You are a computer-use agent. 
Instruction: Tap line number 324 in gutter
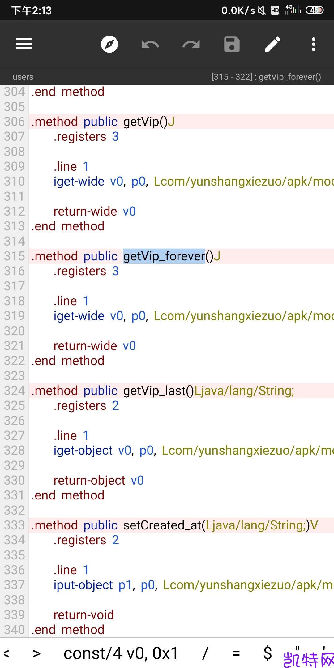[x=14, y=391]
